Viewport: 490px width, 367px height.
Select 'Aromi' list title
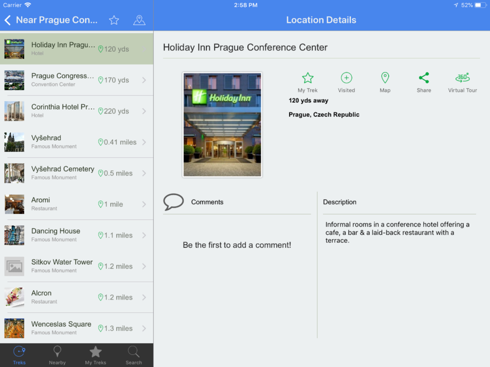click(41, 200)
